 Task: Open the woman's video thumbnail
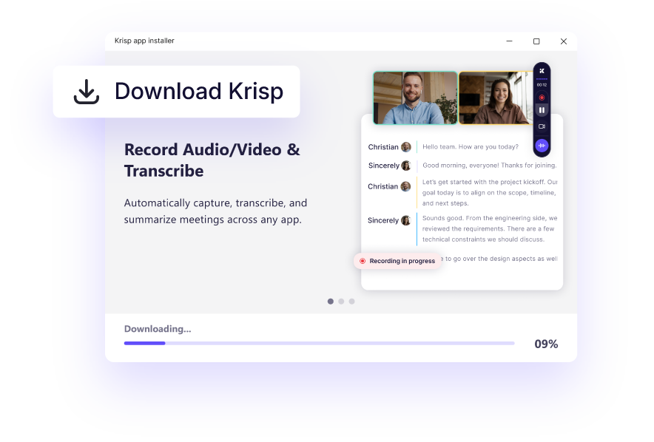(x=496, y=98)
